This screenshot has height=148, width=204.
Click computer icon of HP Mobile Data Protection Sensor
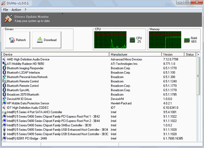(x=4, y=103)
